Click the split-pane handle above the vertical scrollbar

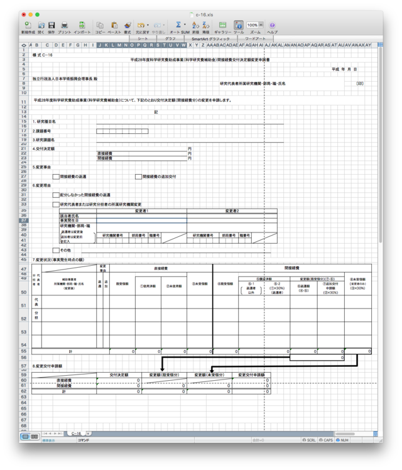tap(381, 45)
